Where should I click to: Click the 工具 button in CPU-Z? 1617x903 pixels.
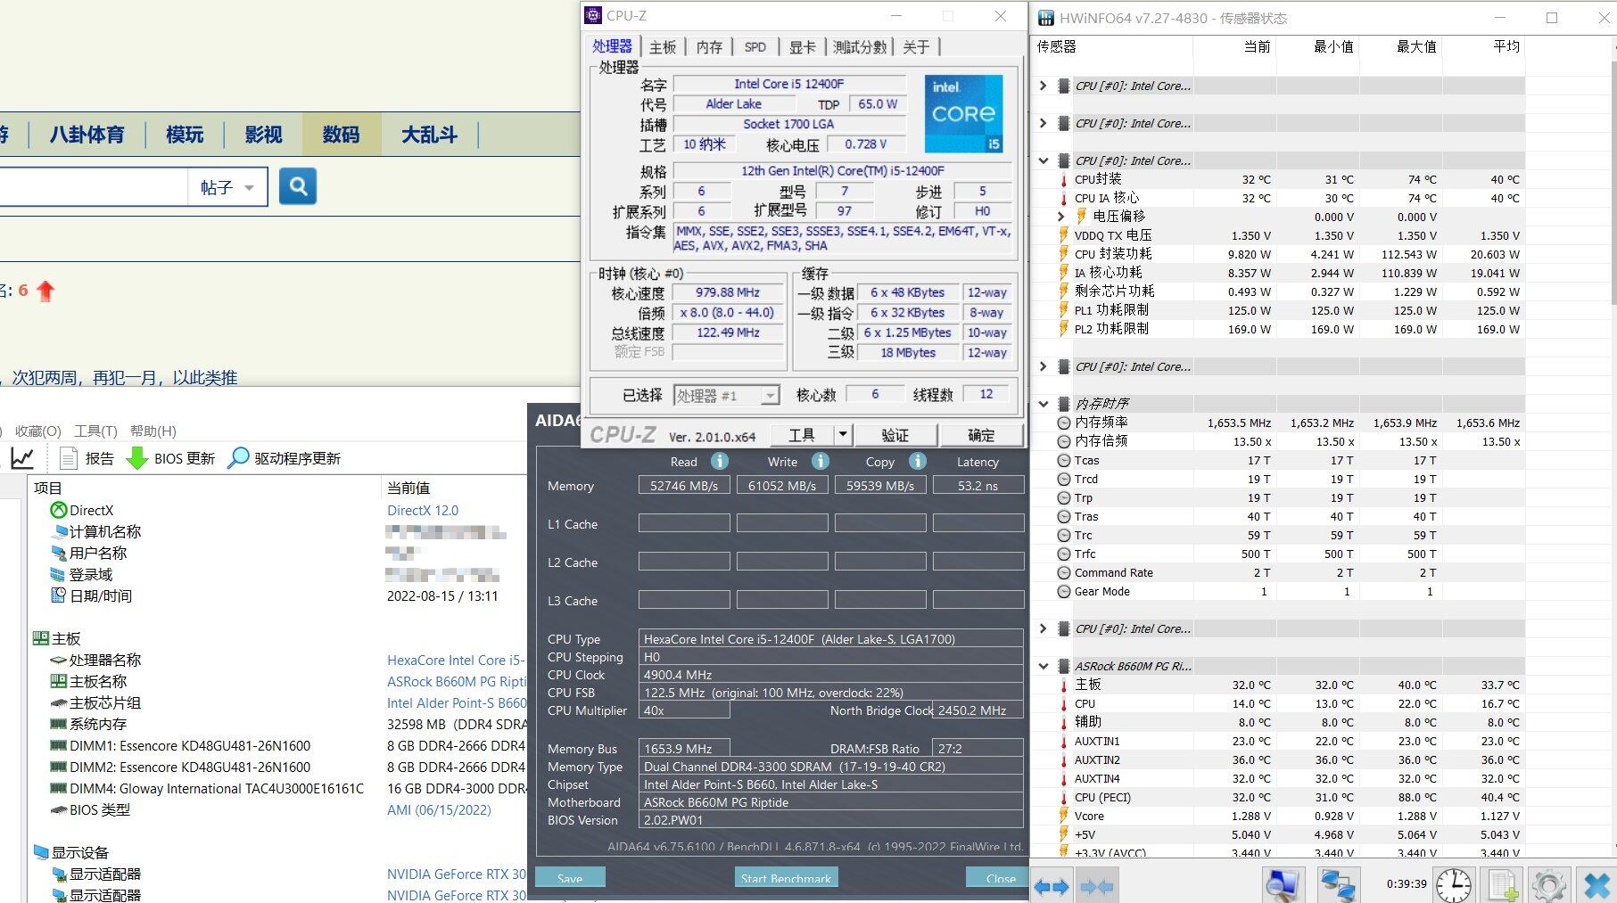pos(801,434)
